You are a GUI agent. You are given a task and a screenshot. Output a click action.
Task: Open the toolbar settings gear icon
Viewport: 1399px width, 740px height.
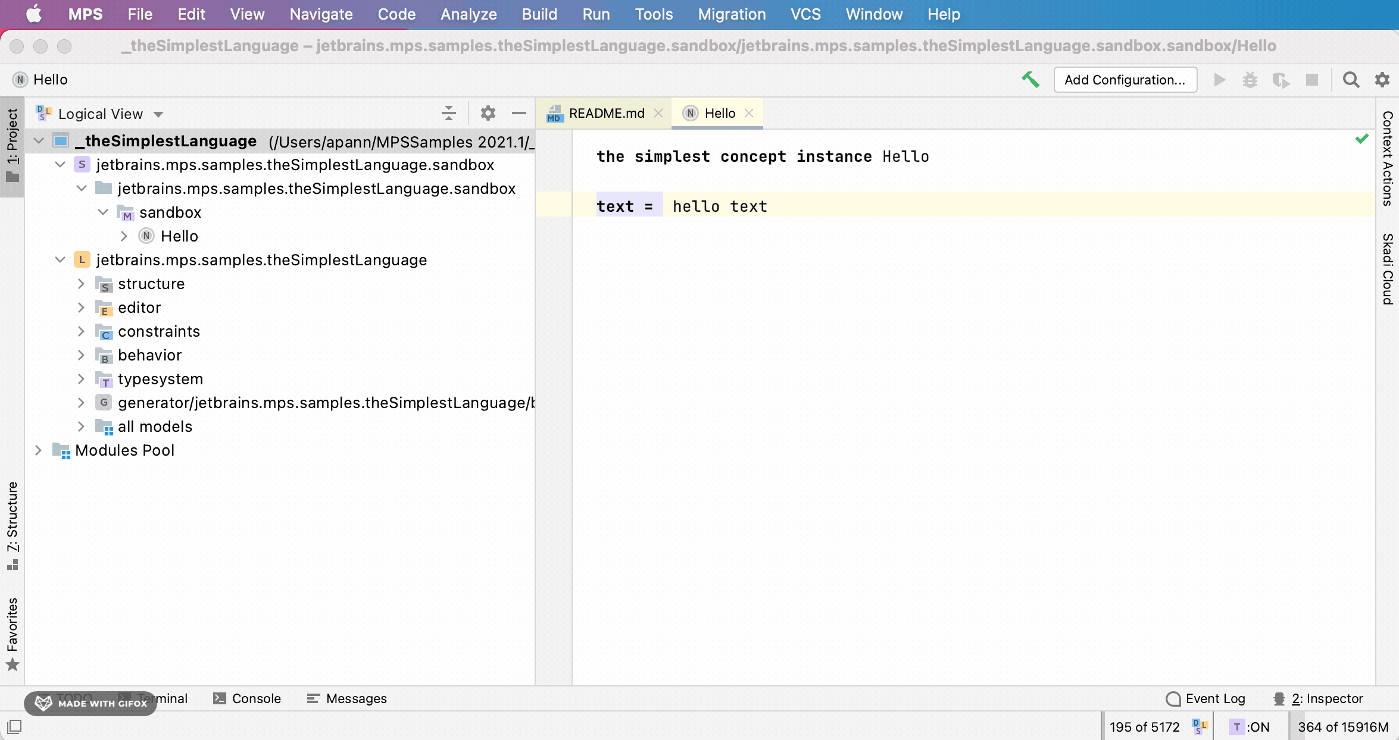[1382, 80]
